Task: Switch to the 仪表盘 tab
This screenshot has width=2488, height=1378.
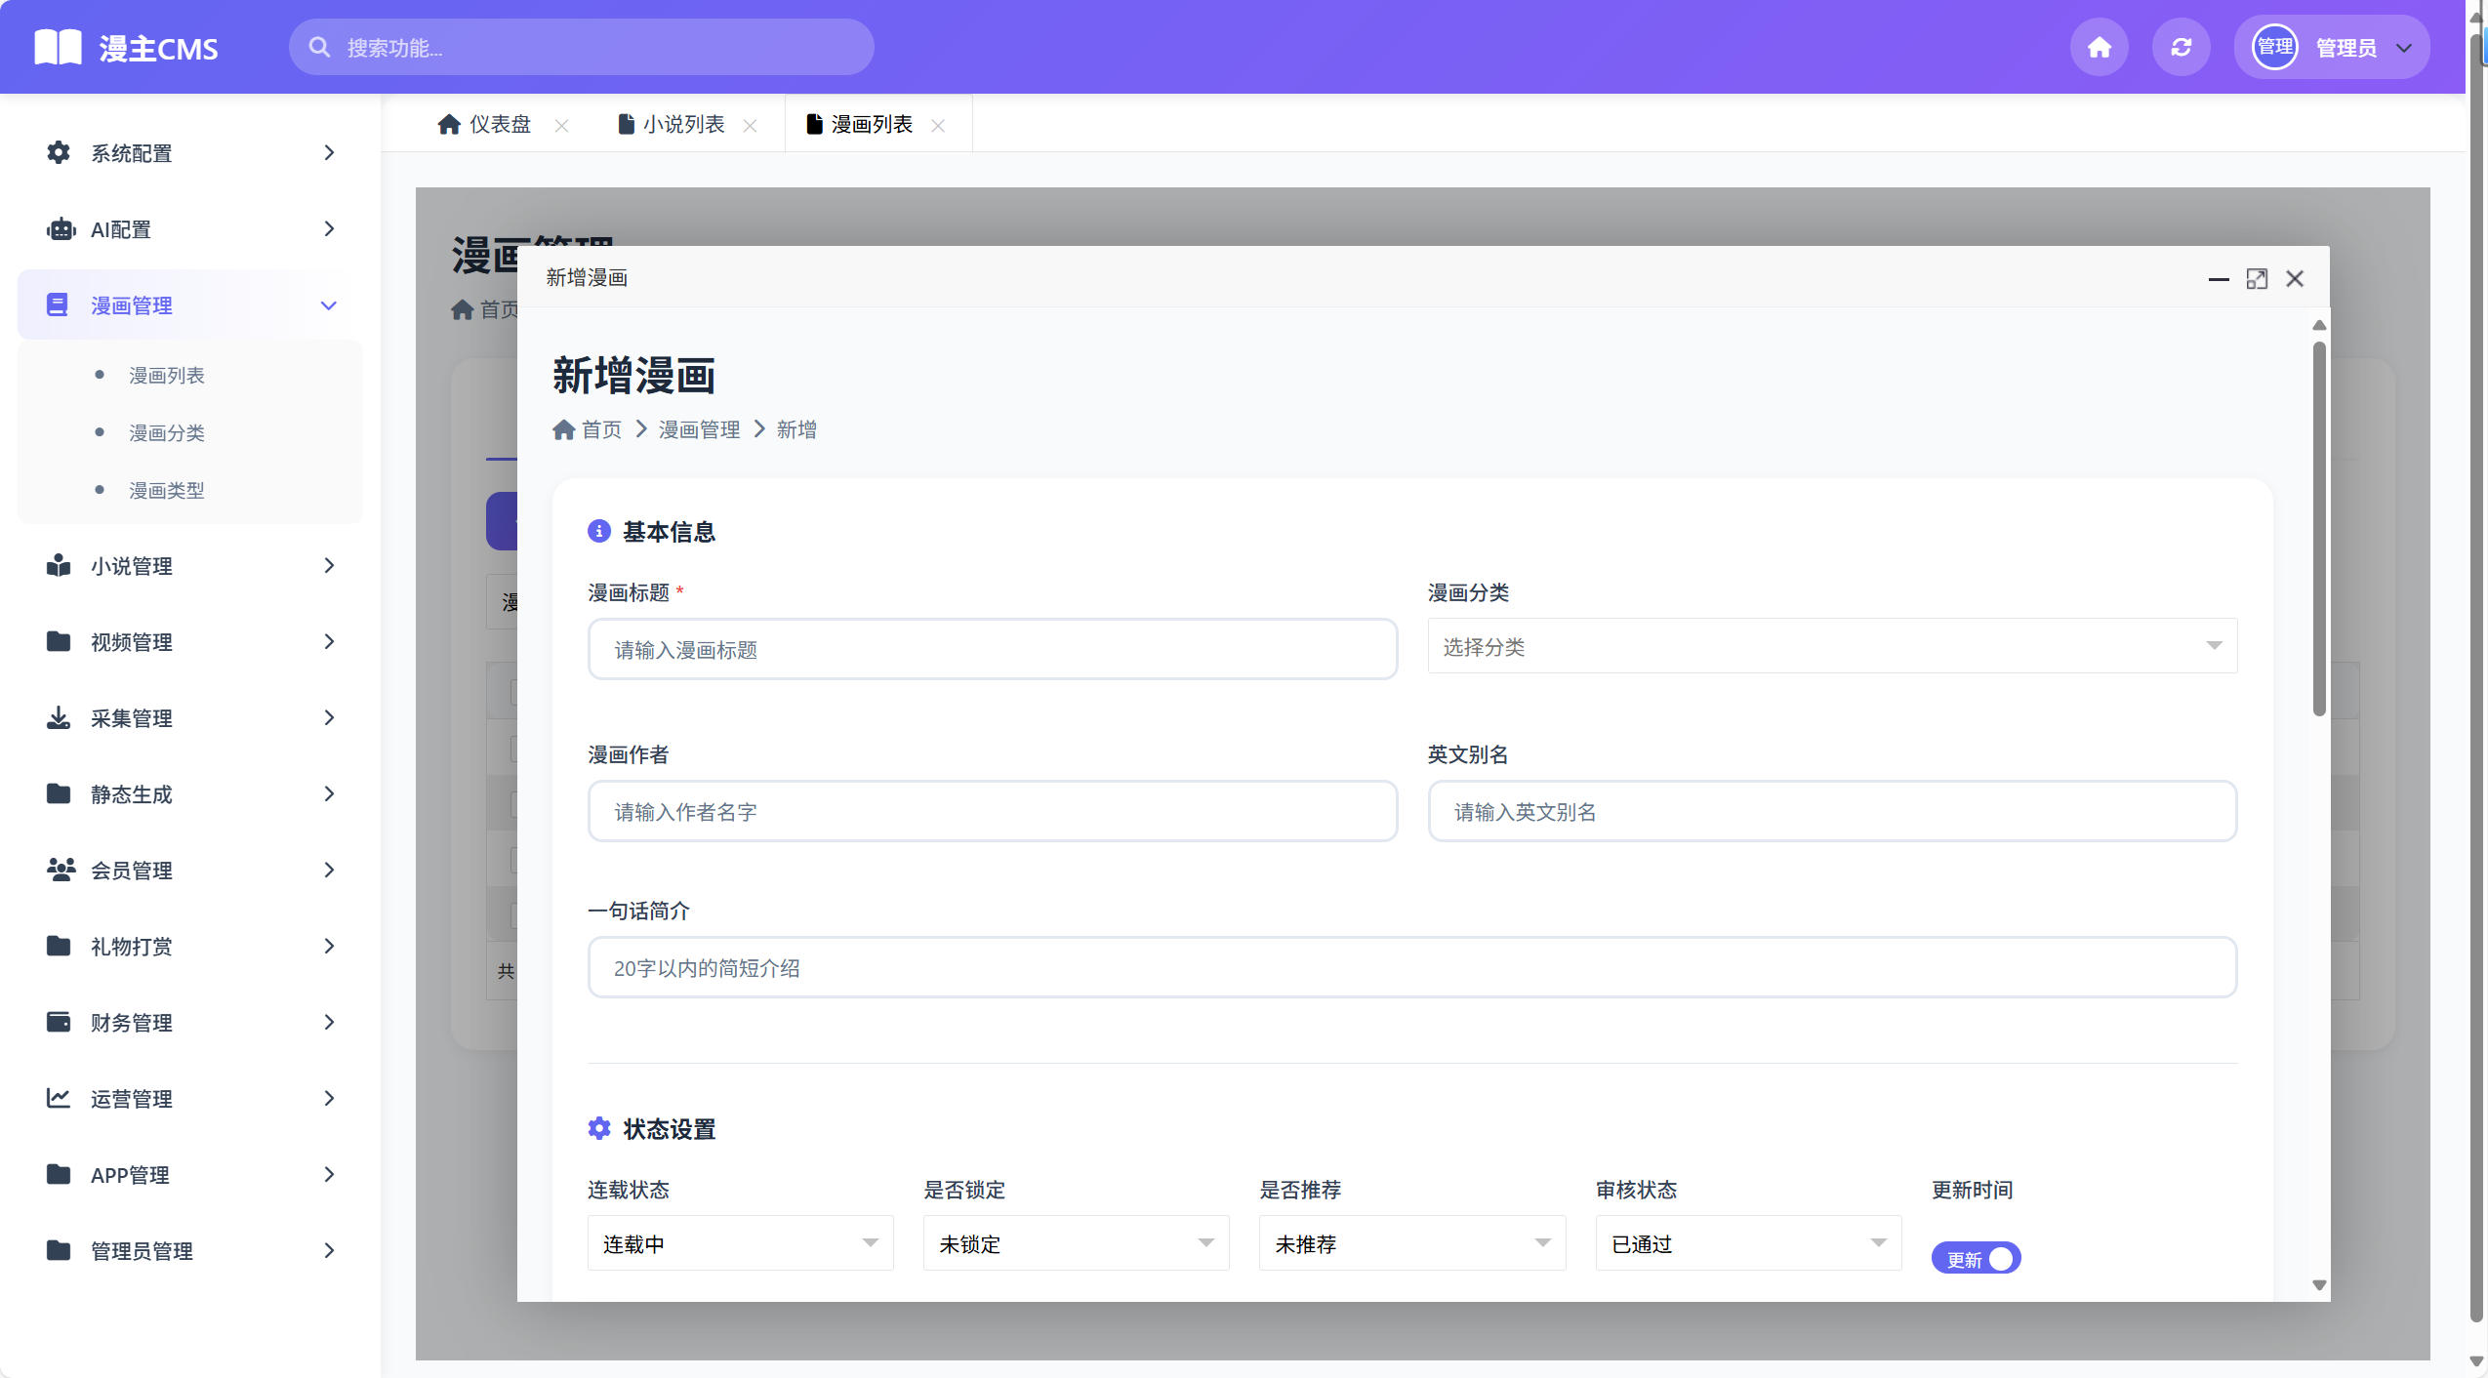Action: point(500,124)
